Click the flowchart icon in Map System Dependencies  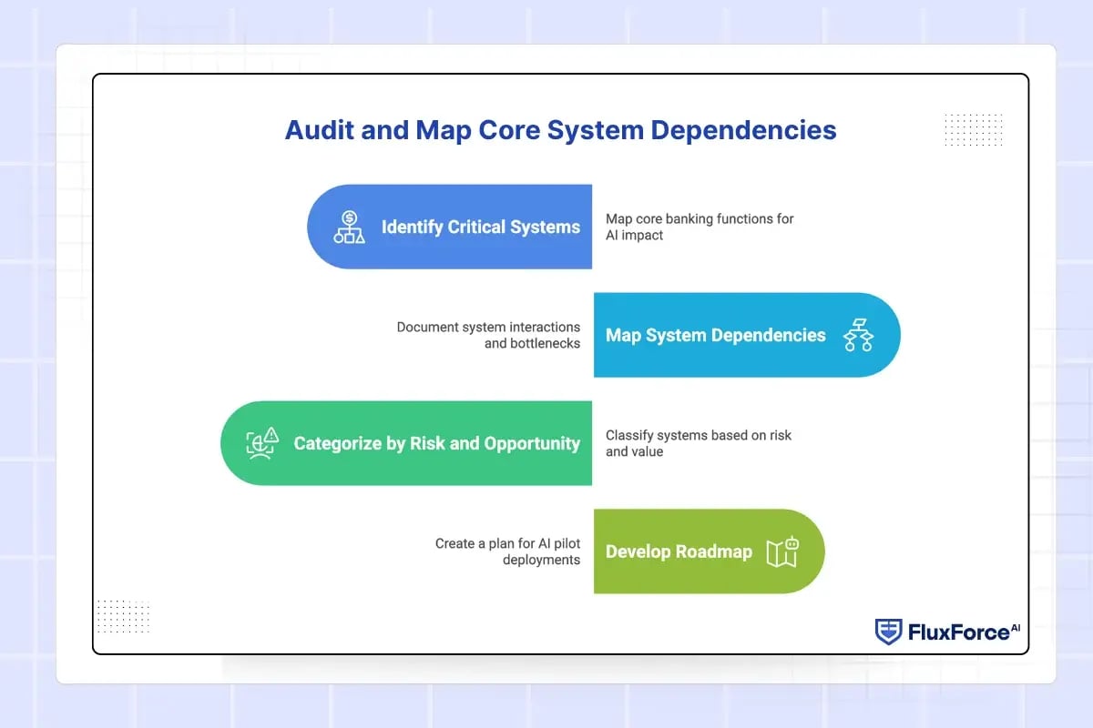[x=858, y=335]
